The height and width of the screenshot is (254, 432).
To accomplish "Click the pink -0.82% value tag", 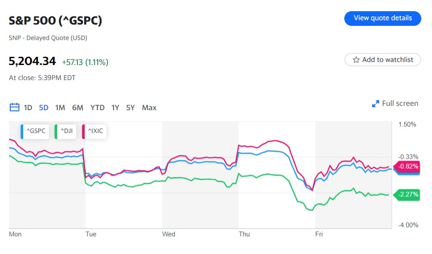I will 407,166.
